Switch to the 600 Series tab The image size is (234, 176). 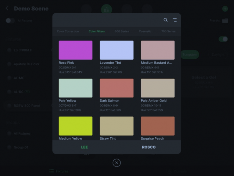click(122, 31)
